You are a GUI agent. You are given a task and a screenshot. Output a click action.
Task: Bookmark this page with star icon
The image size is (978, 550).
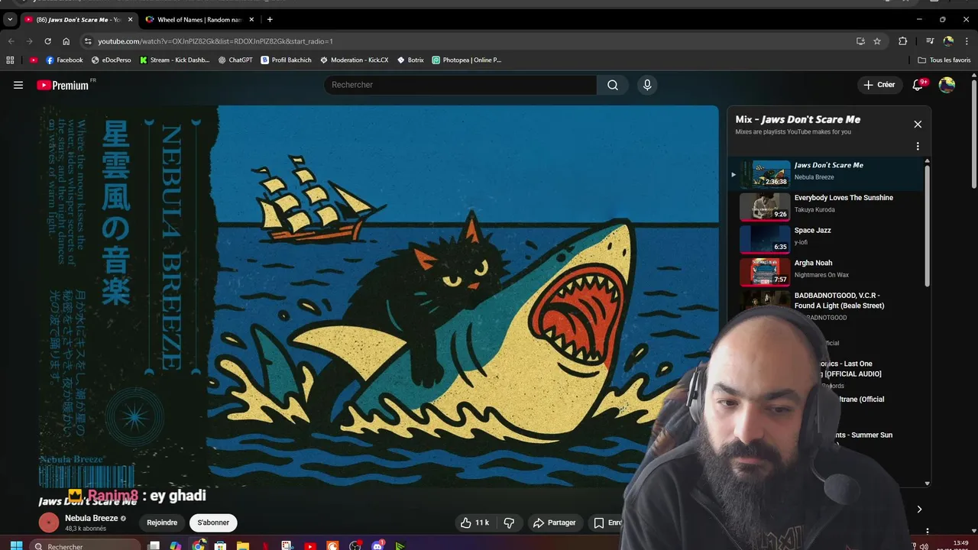[877, 41]
